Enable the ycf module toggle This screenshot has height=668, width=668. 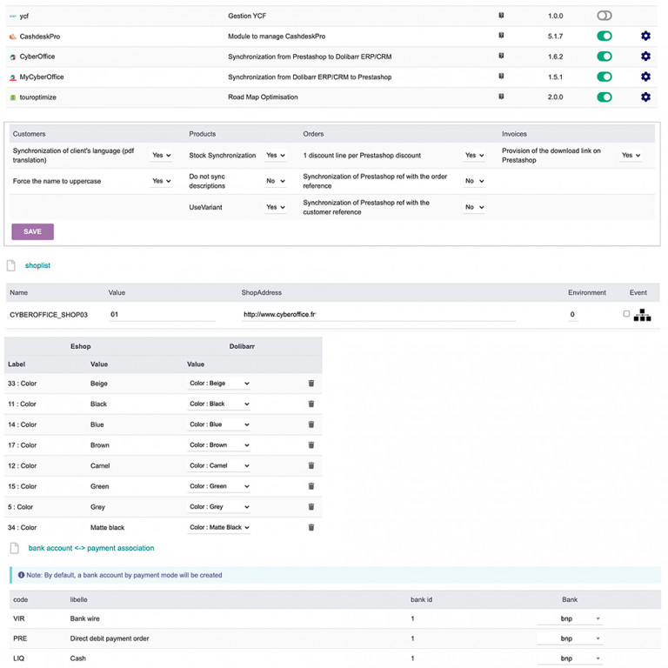[x=605, y=16]
